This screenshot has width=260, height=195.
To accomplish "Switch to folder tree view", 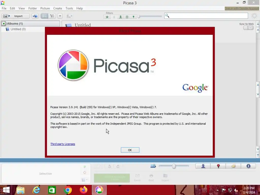I will [x=52, y=16].
